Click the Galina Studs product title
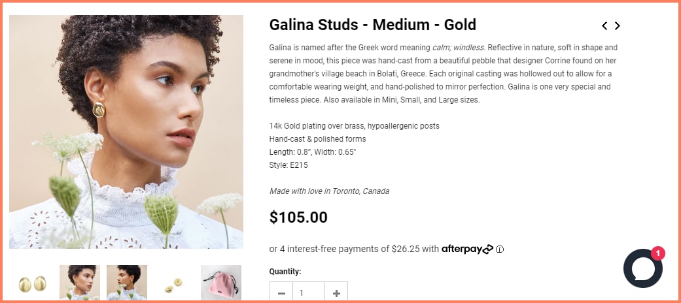This screenshot has height=303, width=681. (x=372, y=25)
